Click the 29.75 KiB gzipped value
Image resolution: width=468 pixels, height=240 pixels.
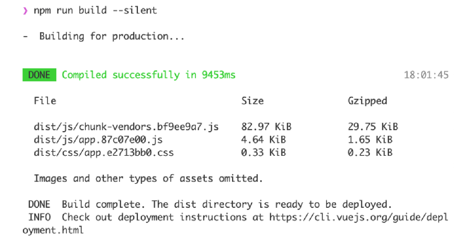[373, 127]
